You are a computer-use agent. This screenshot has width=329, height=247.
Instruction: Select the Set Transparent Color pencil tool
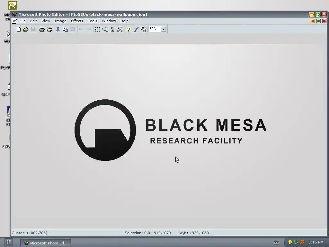pos(136,29)
